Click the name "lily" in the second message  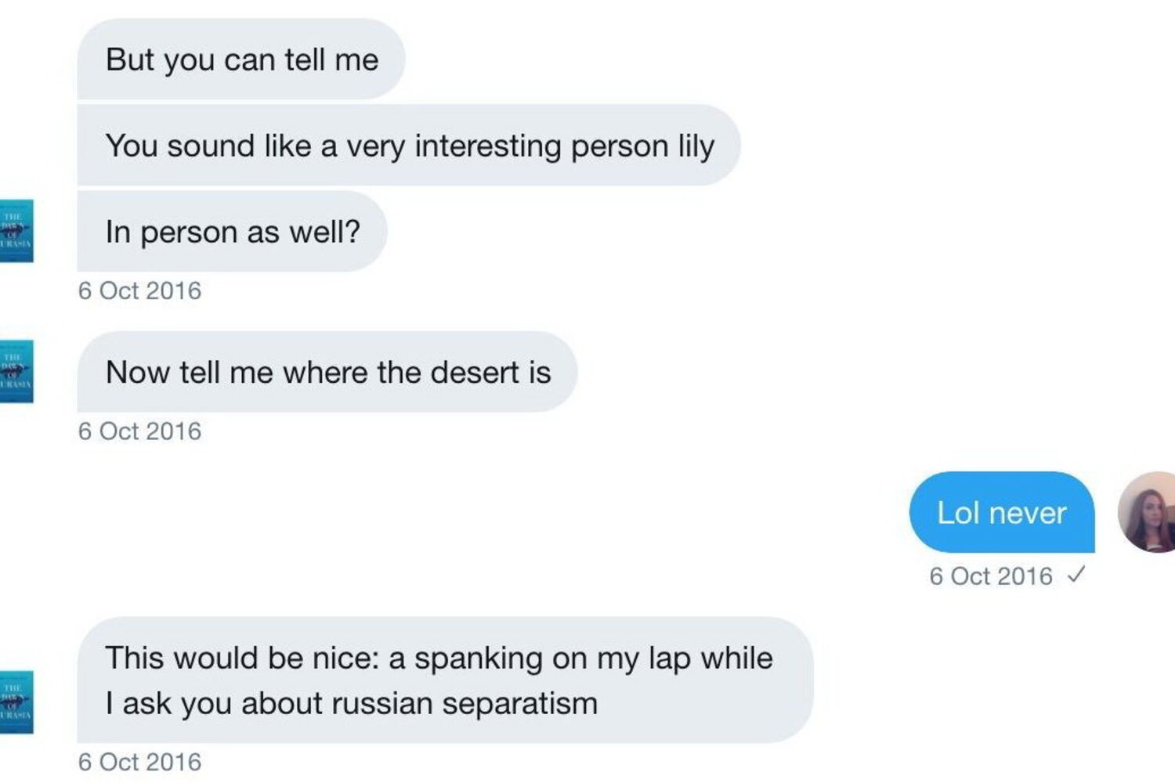pyautogui.click(x=696, y=146)
